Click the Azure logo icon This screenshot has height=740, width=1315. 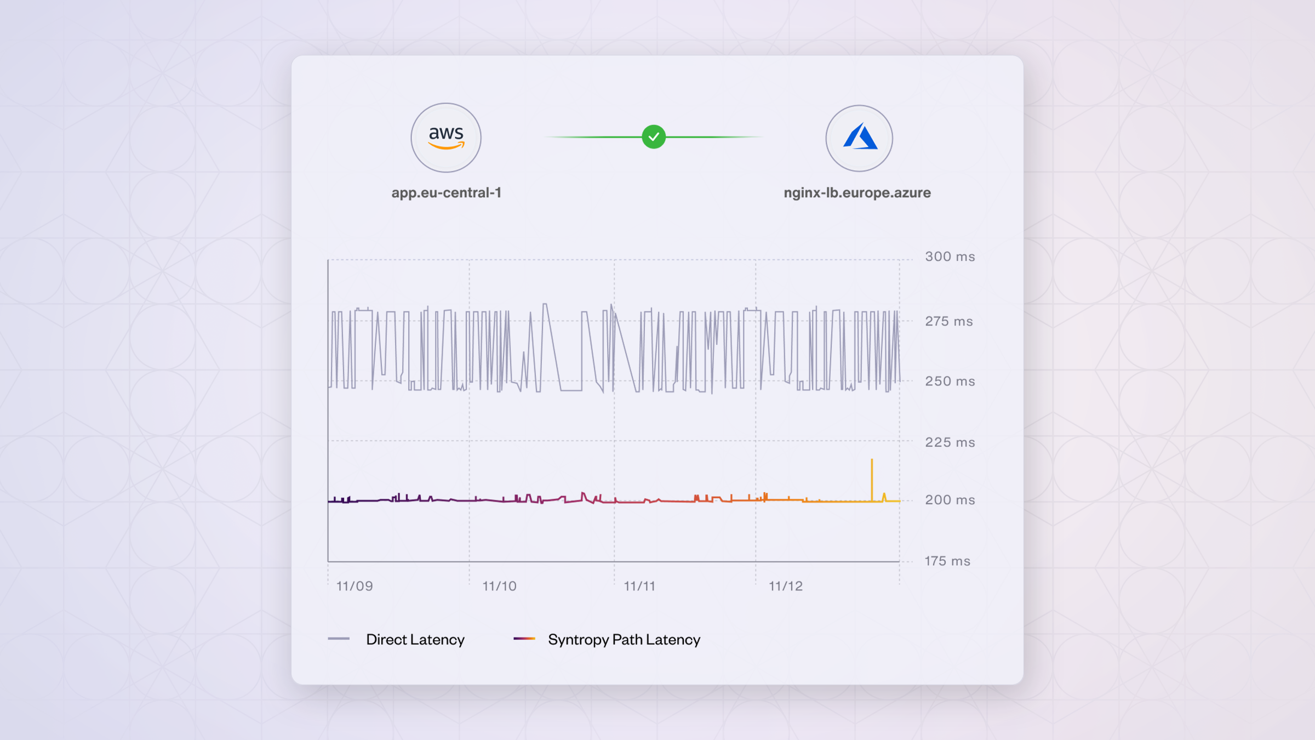pos(859,138)
